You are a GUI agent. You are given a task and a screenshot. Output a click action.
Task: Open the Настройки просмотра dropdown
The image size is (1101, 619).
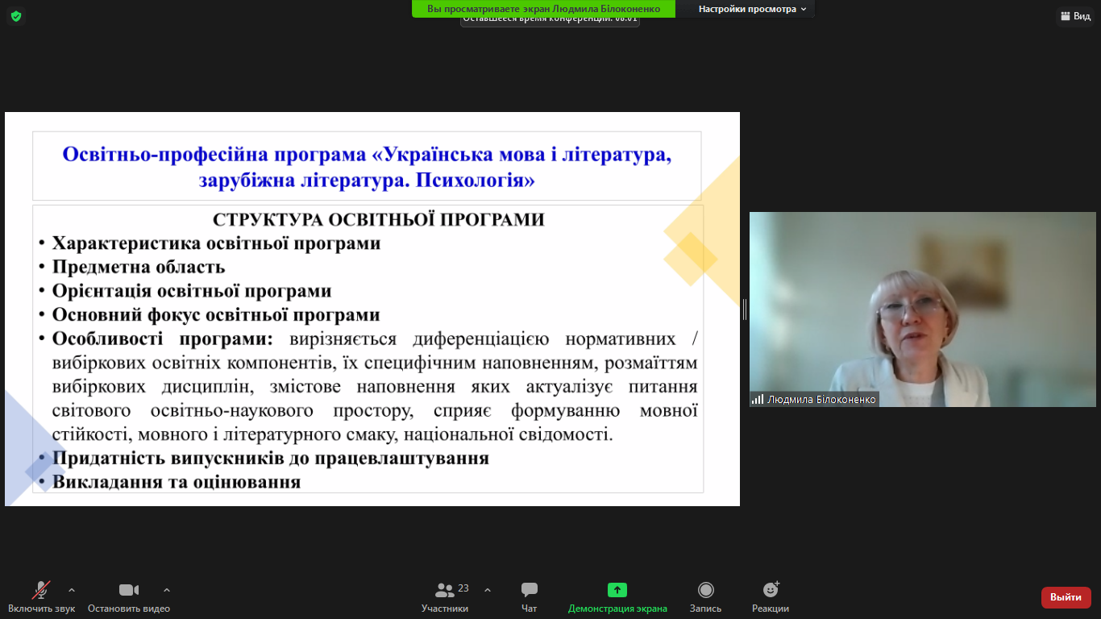click(x=752, y=9)
